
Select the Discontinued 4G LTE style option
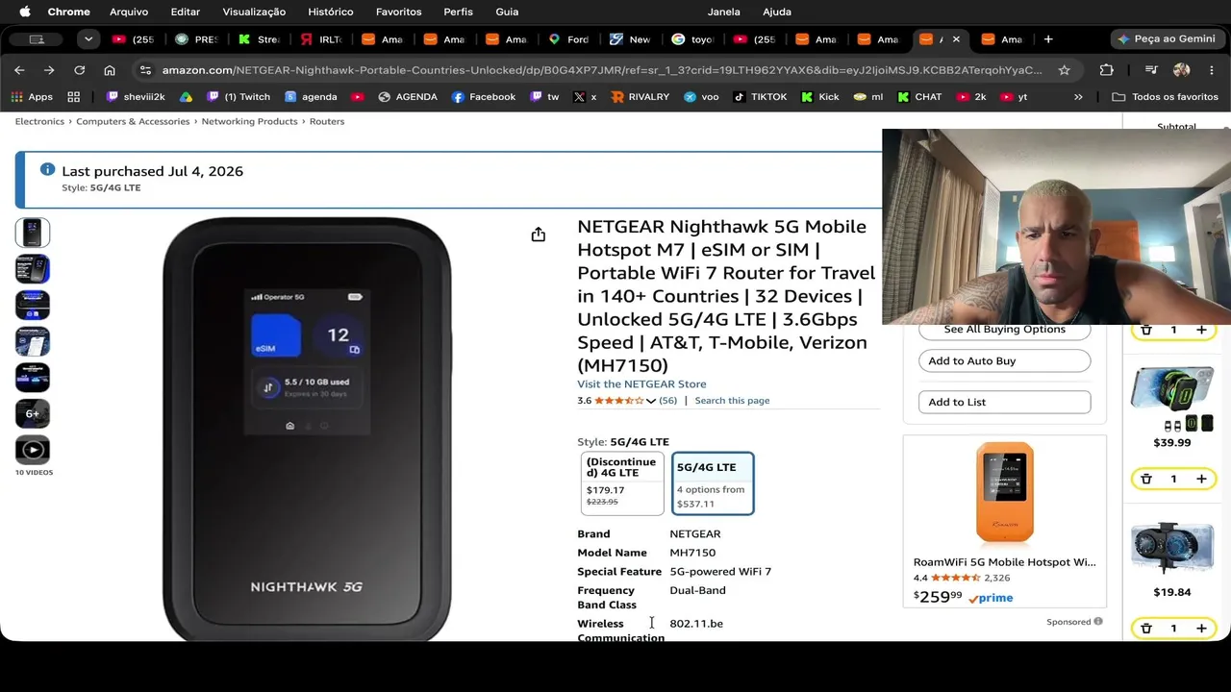[622, 483]
